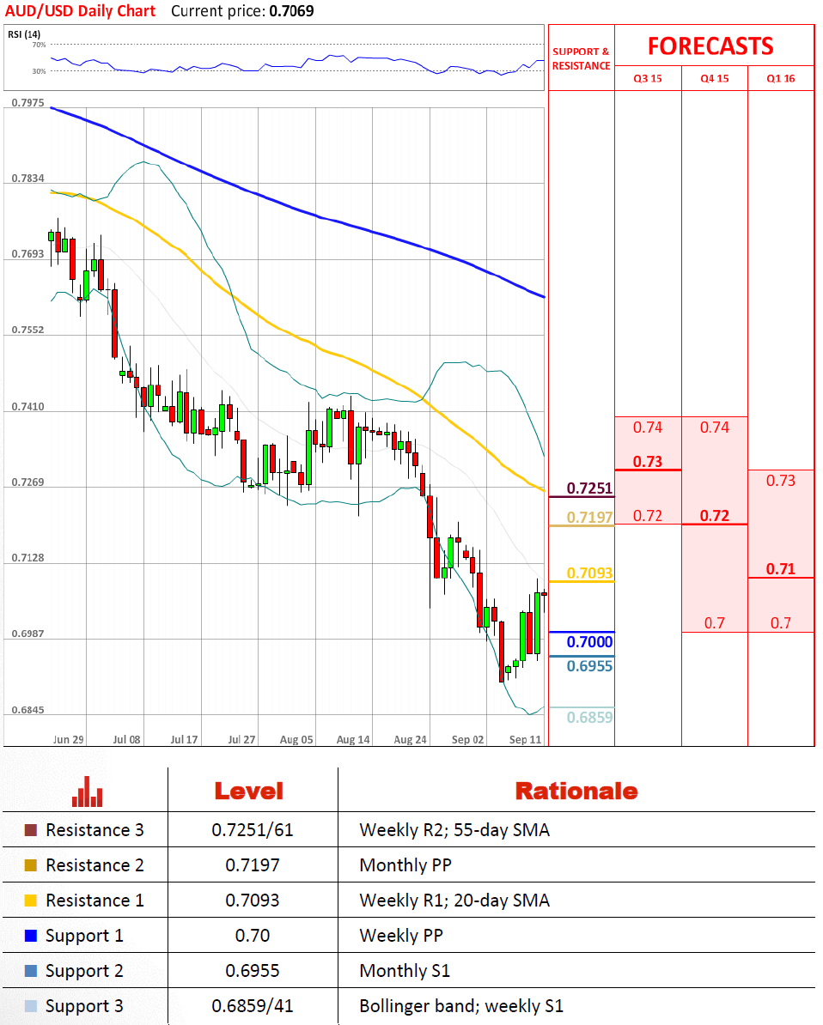Click 0.72 forecast value in Q3 15 column
Screen dimensions: 823x1025
pos(648,516)
